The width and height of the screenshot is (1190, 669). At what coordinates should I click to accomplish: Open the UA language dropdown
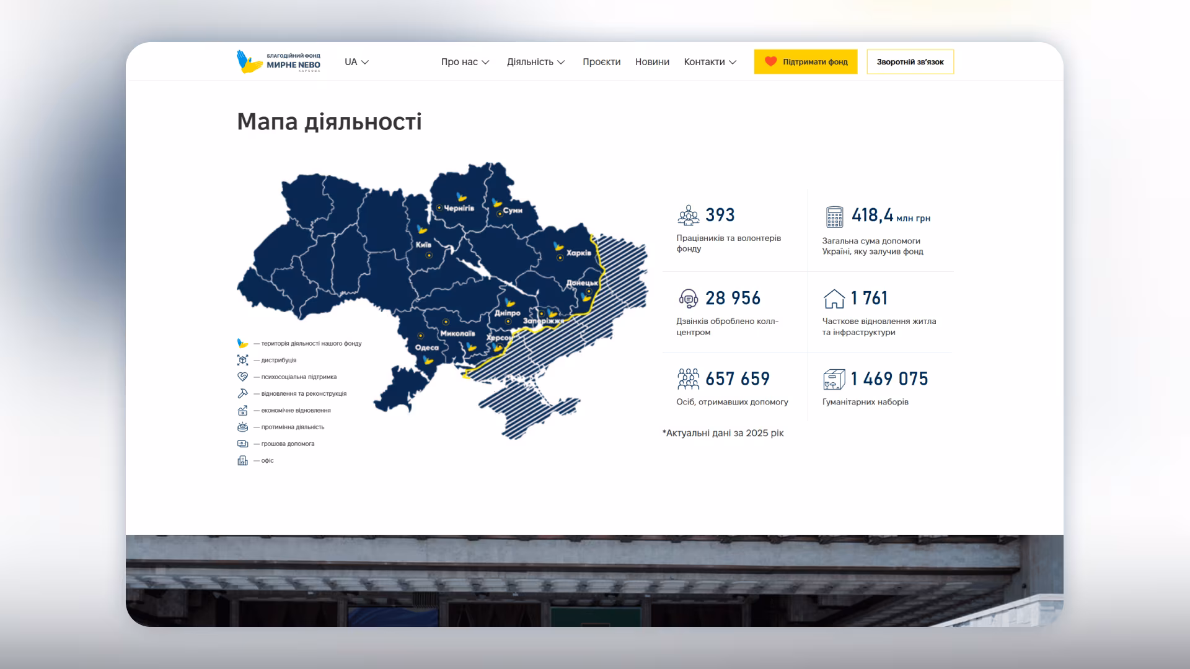tap(356, 62)
